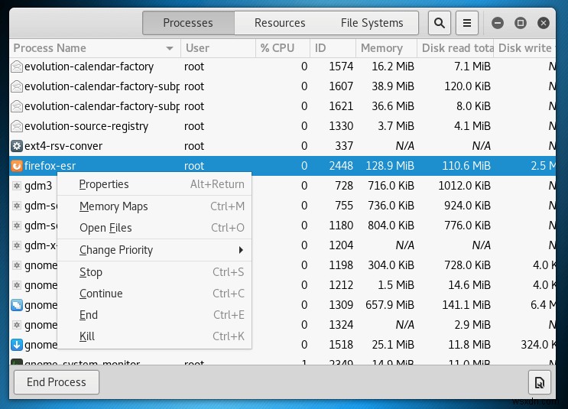Choose Properties from the context menu

[154, 184]
